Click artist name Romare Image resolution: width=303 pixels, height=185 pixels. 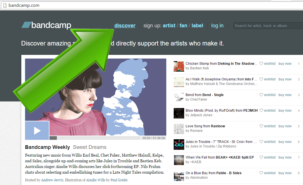(x=196, y=131)
